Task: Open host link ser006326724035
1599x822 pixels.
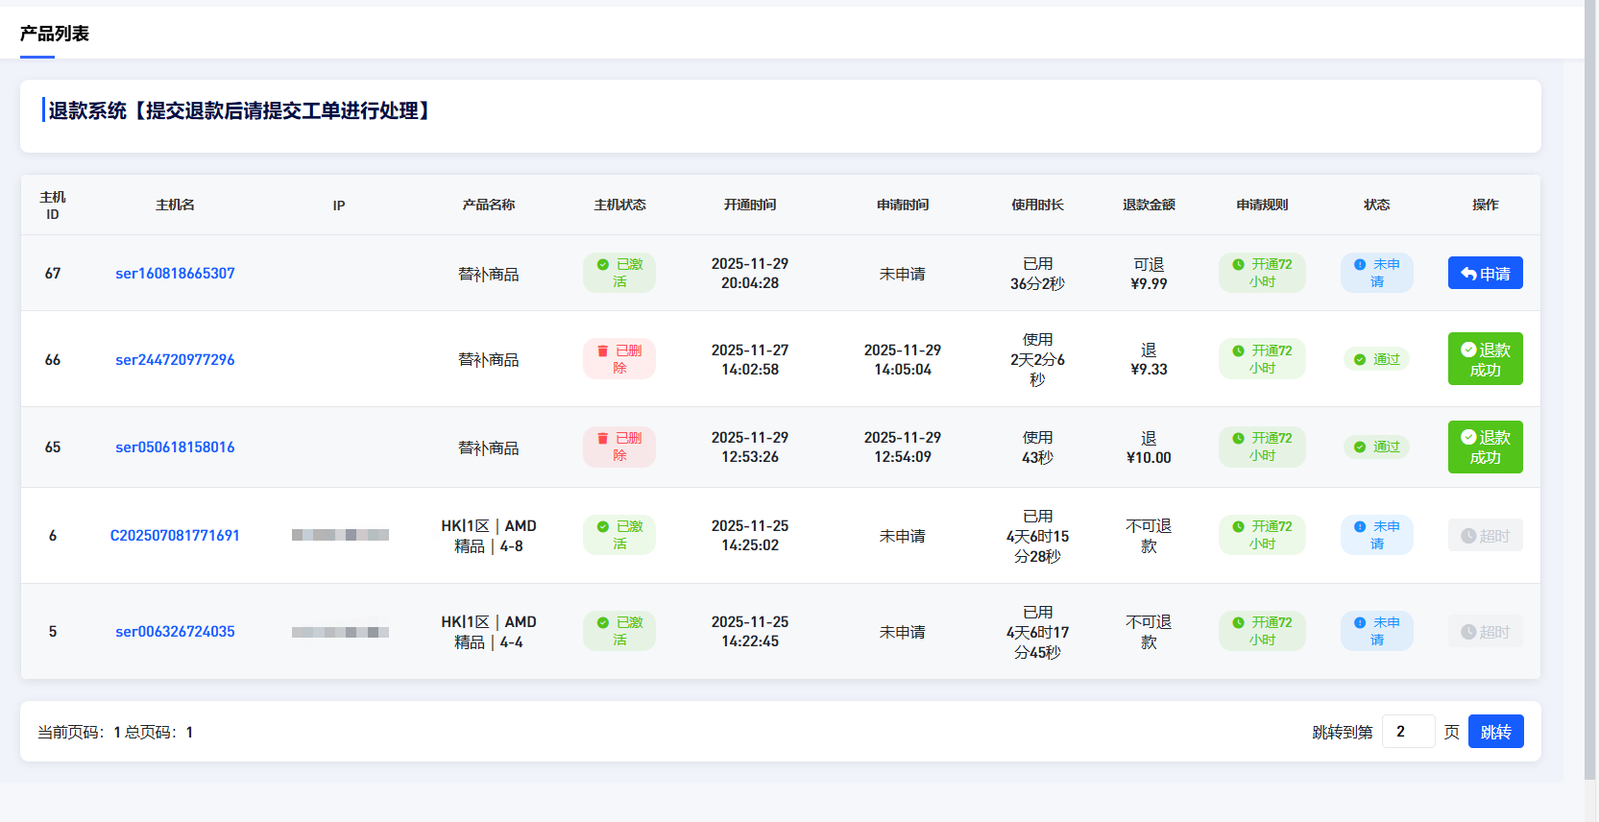Action: click(x=175, y=632)
